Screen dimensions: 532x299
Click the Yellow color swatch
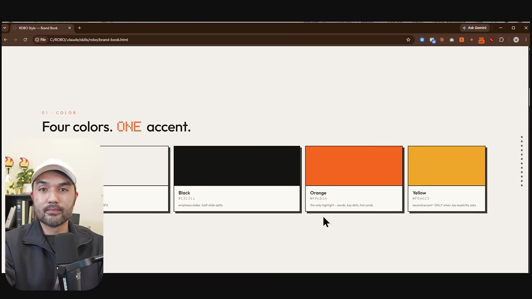click(446, 166)
